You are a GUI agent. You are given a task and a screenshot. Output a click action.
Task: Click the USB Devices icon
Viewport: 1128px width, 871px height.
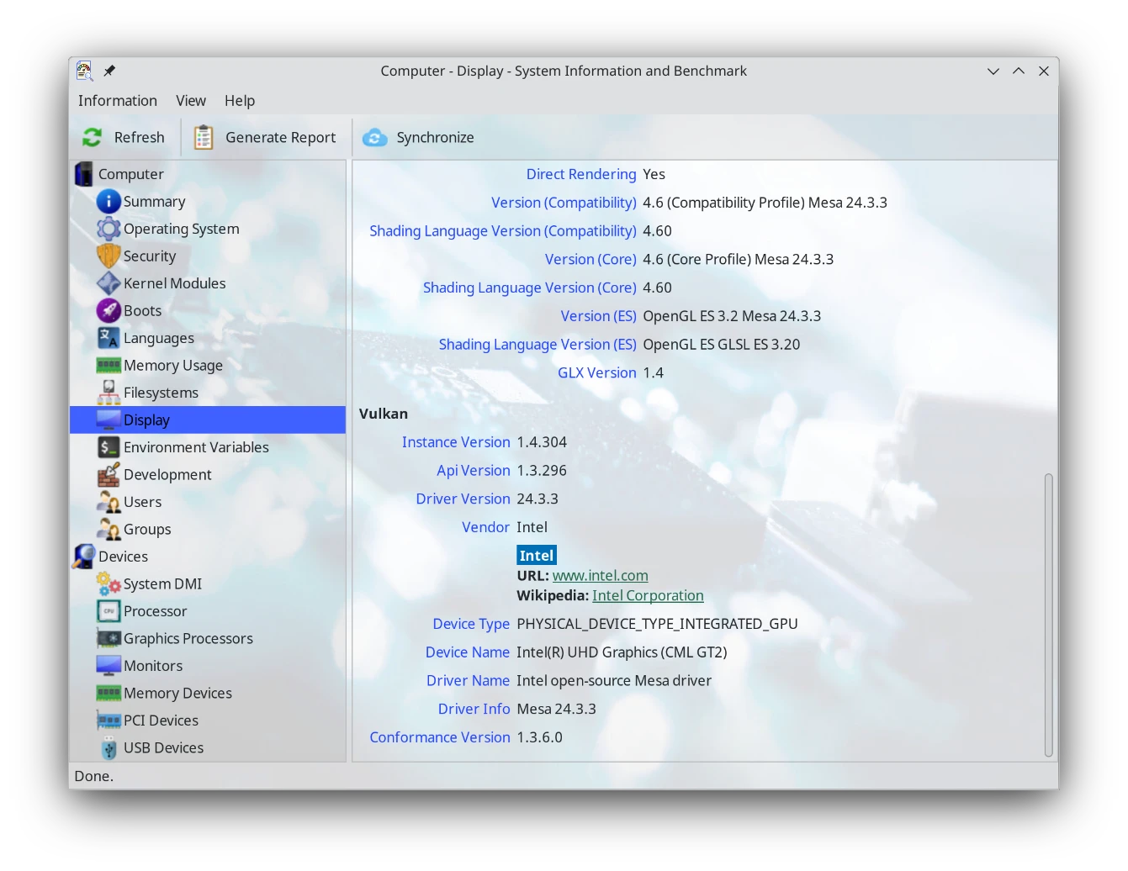pyautogui.click(x=109, y=748)
